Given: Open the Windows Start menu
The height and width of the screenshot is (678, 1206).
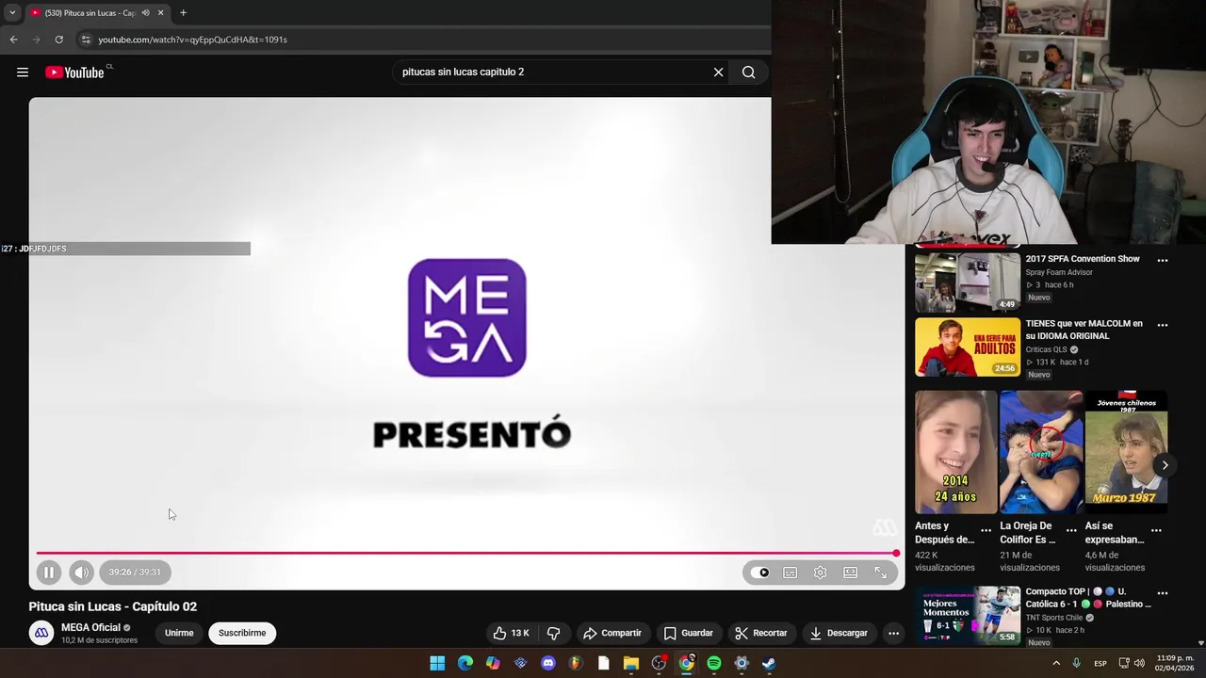Looking at the screenshot, I should pos(437,663).
